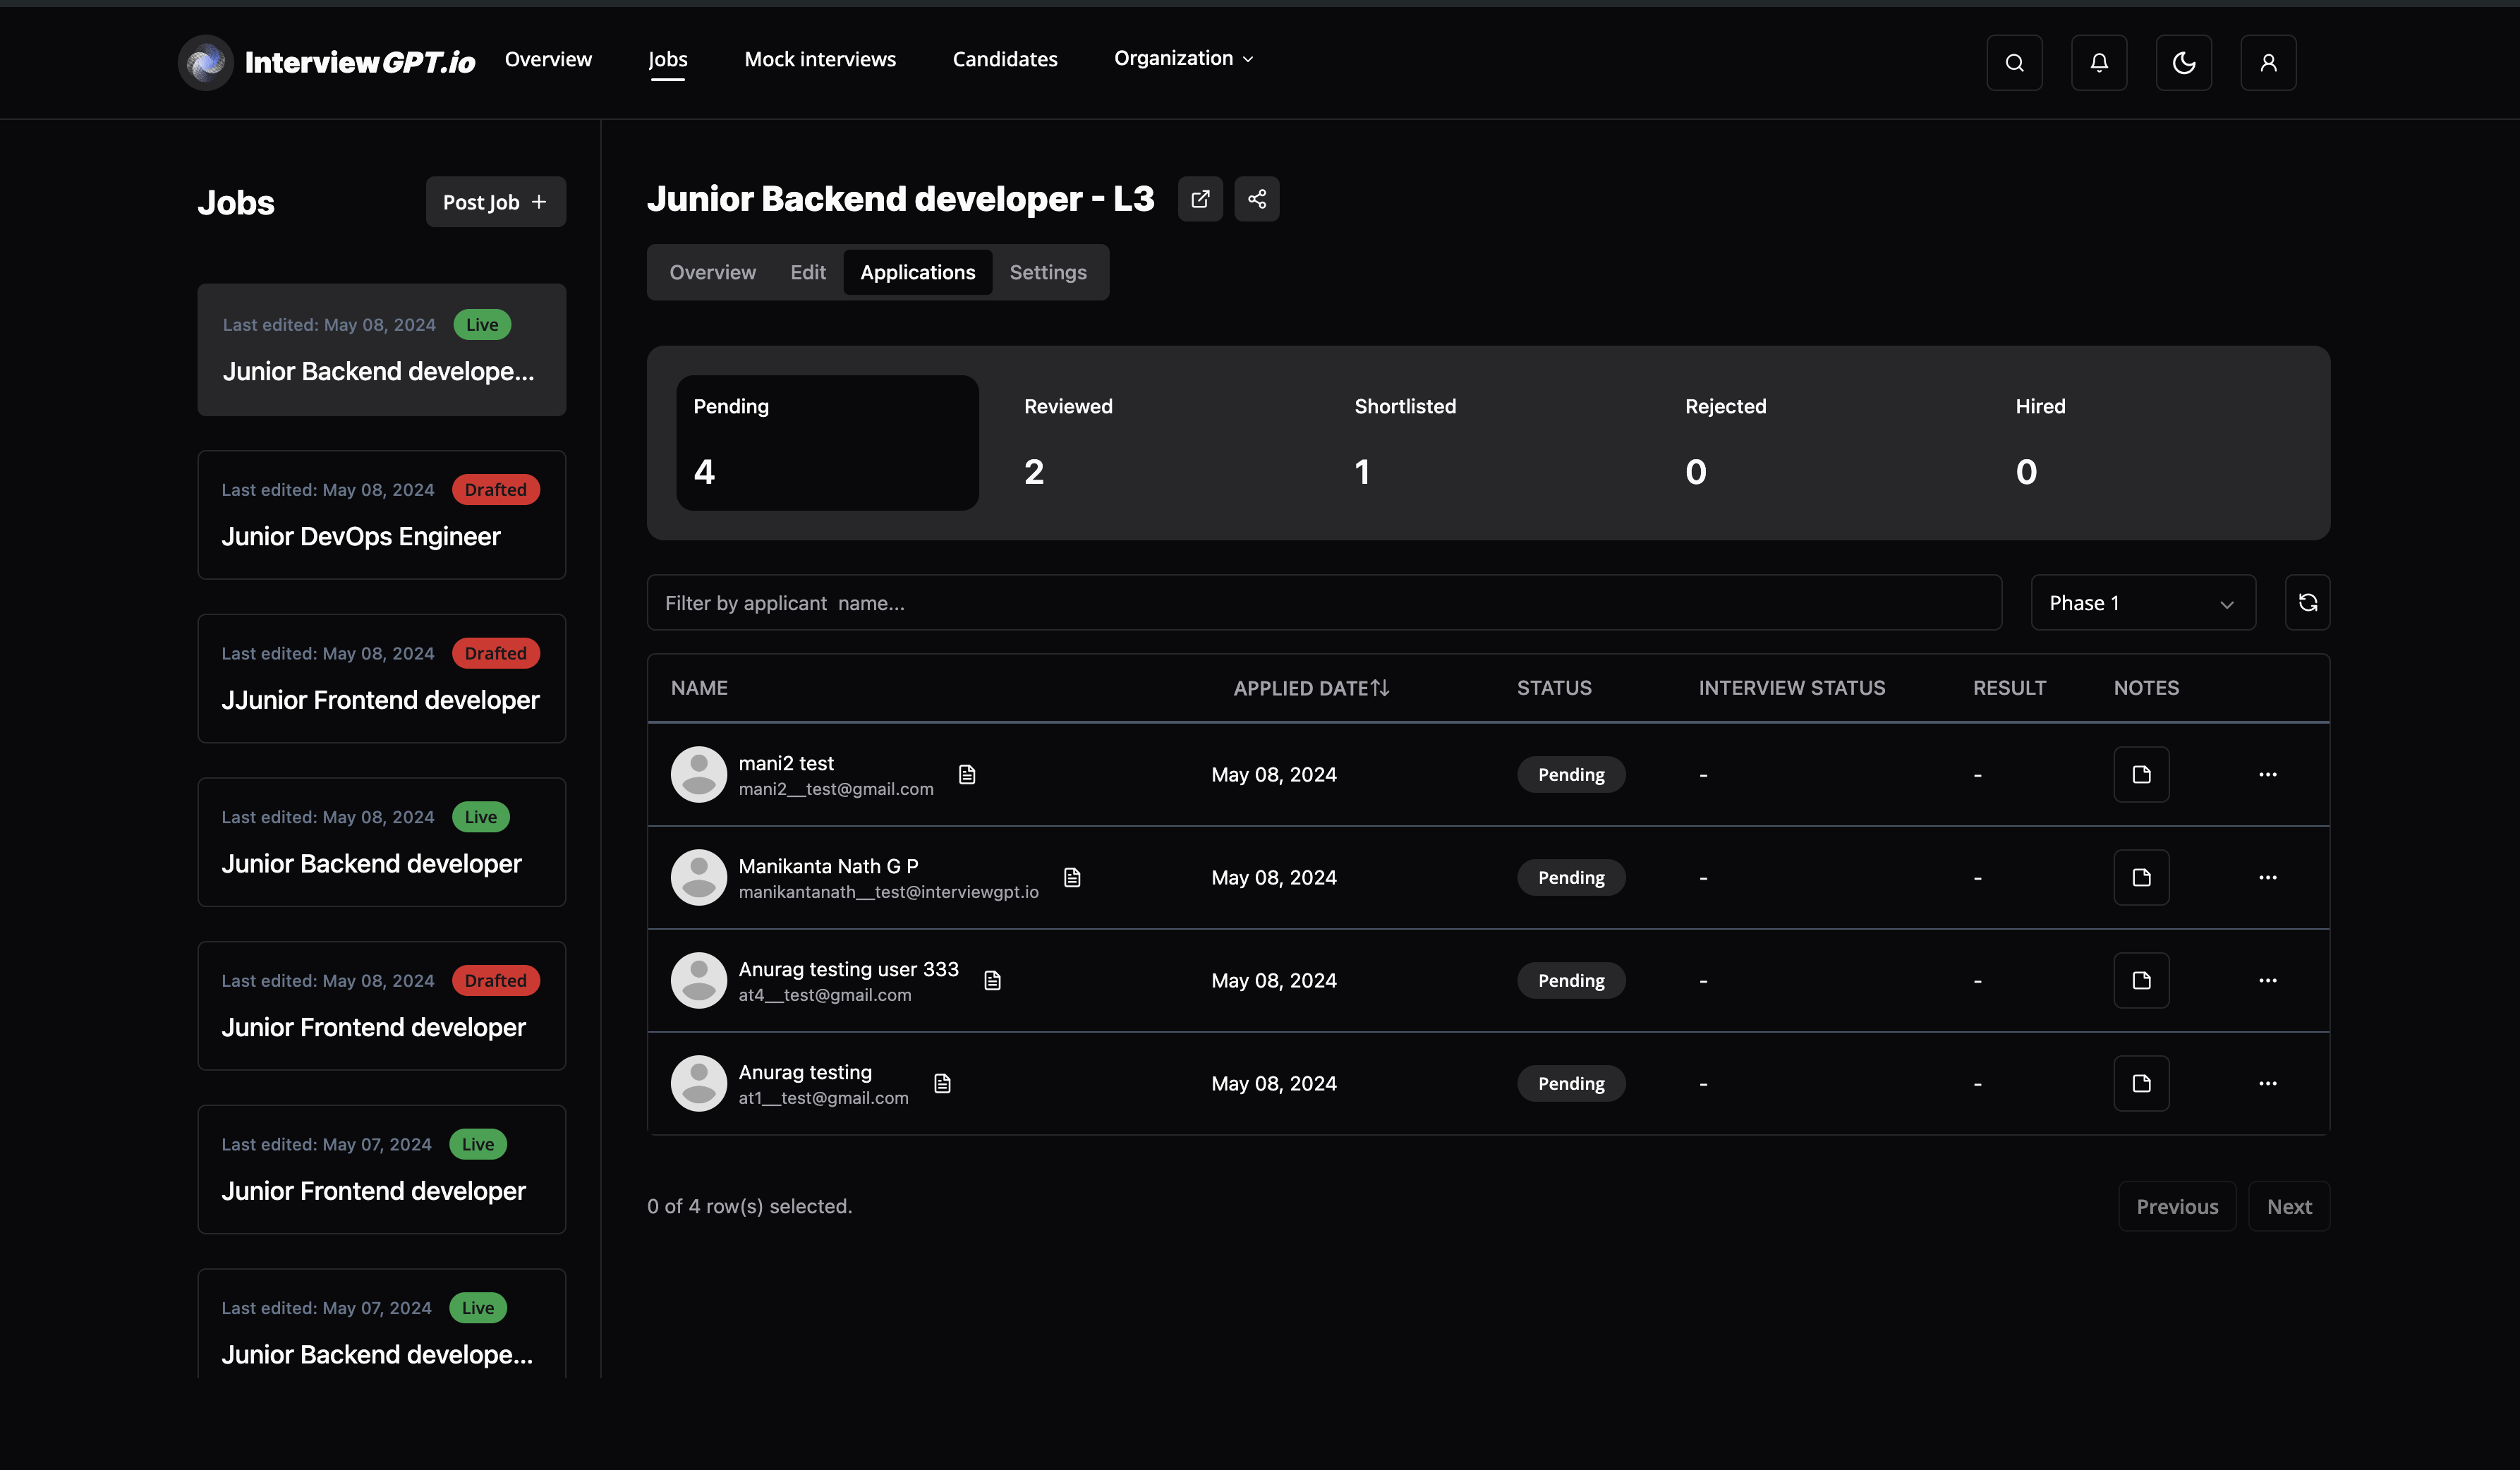Open the search icon in header
This screenshot has width=2520, height=1470.
2014,63
